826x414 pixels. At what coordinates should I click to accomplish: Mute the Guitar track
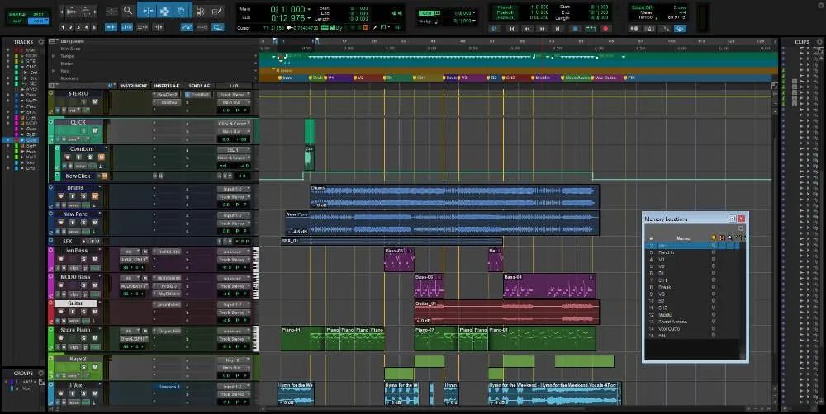95,312
